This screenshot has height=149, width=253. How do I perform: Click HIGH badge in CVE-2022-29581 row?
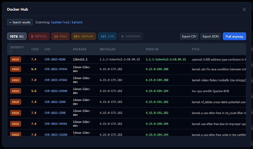[x=16, y=124]
